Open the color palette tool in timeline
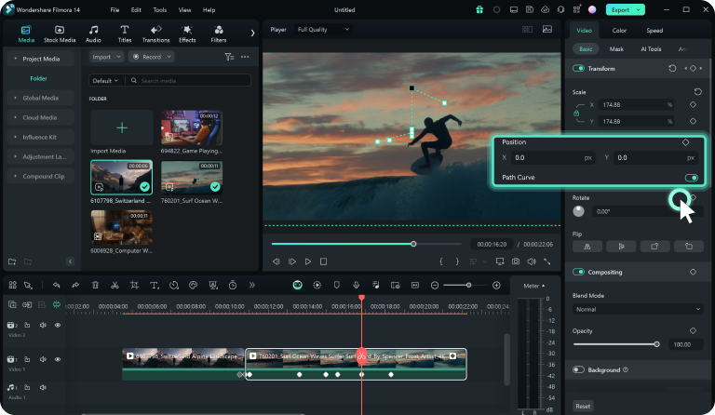The width and height of the screenshot is (715, 415). point(194,285)
